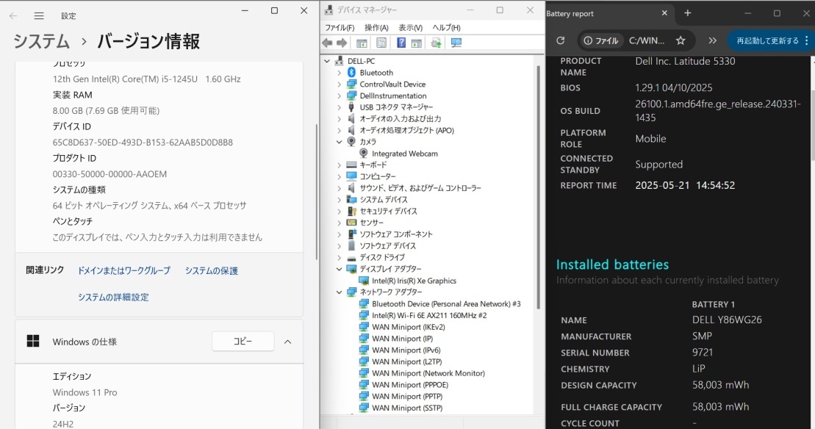Expand the コンピューター node
The height and width of the screenshot is (429, 815).
pos(340,176)
